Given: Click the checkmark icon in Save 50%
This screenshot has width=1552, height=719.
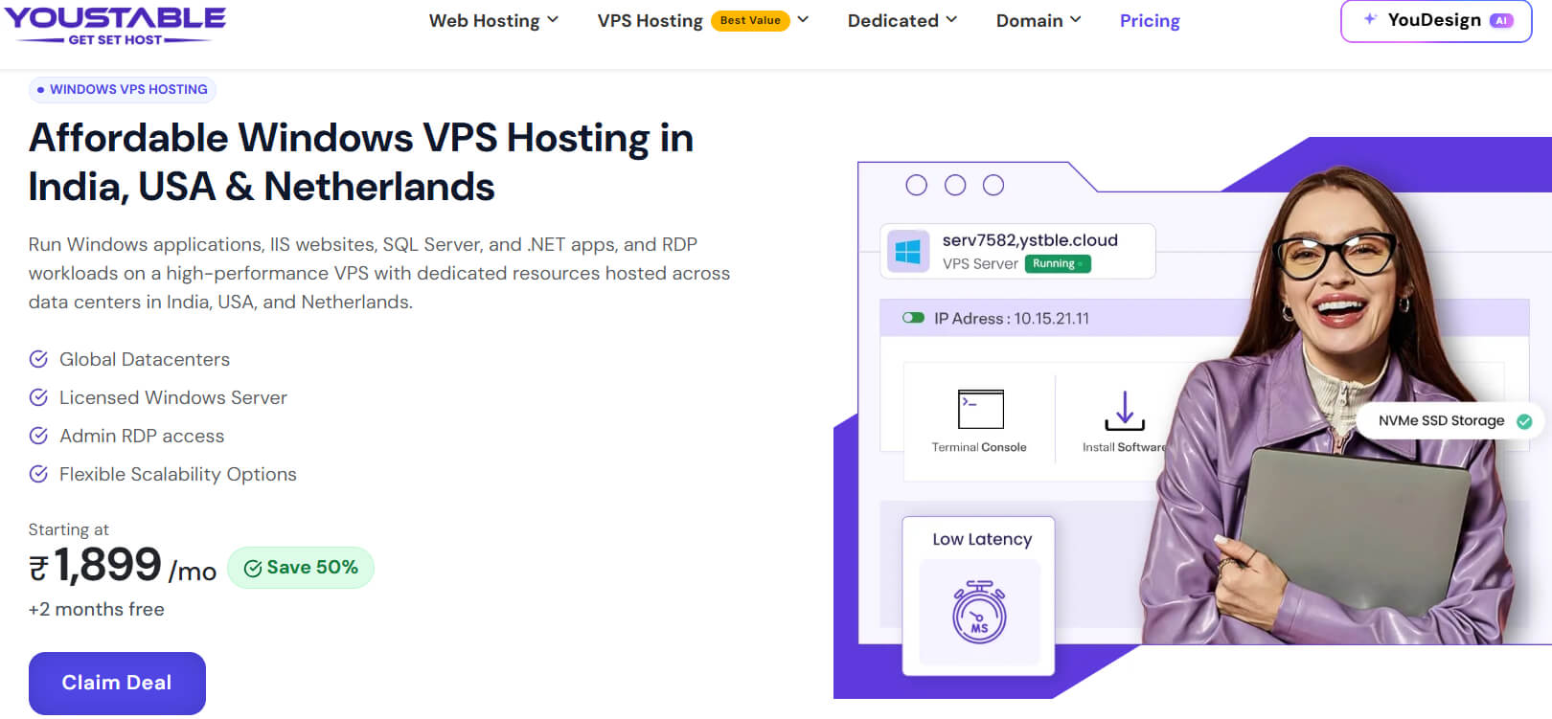Looking at the screenshot, I should pos(253,569).
